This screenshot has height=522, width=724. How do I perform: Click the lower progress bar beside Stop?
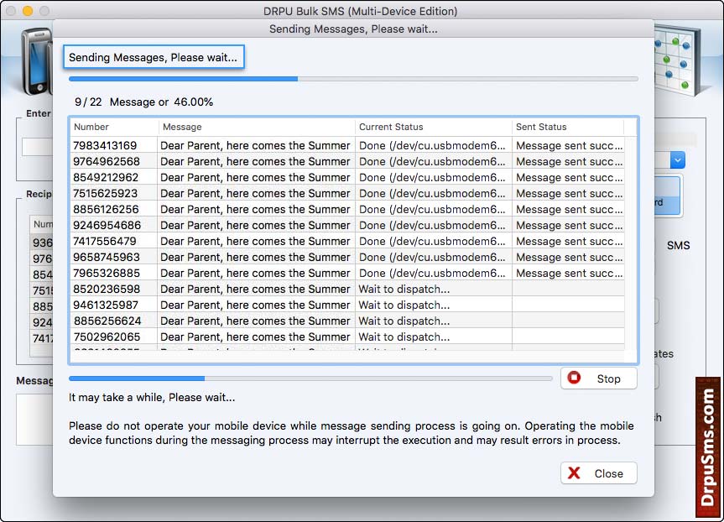coord(310,378)
